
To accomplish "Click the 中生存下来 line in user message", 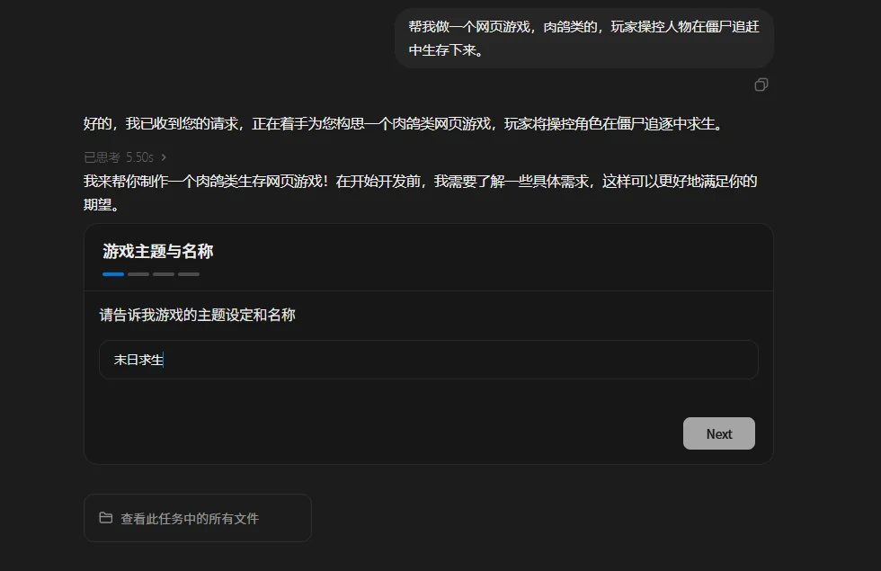I will point(446,50).
